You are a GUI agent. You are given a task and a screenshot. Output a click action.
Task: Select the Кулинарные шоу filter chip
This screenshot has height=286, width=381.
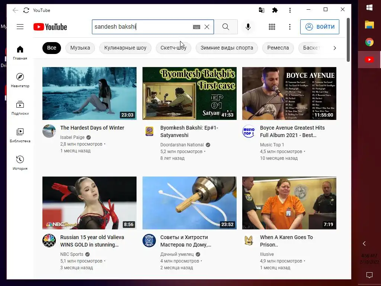(x=125, y=48)
